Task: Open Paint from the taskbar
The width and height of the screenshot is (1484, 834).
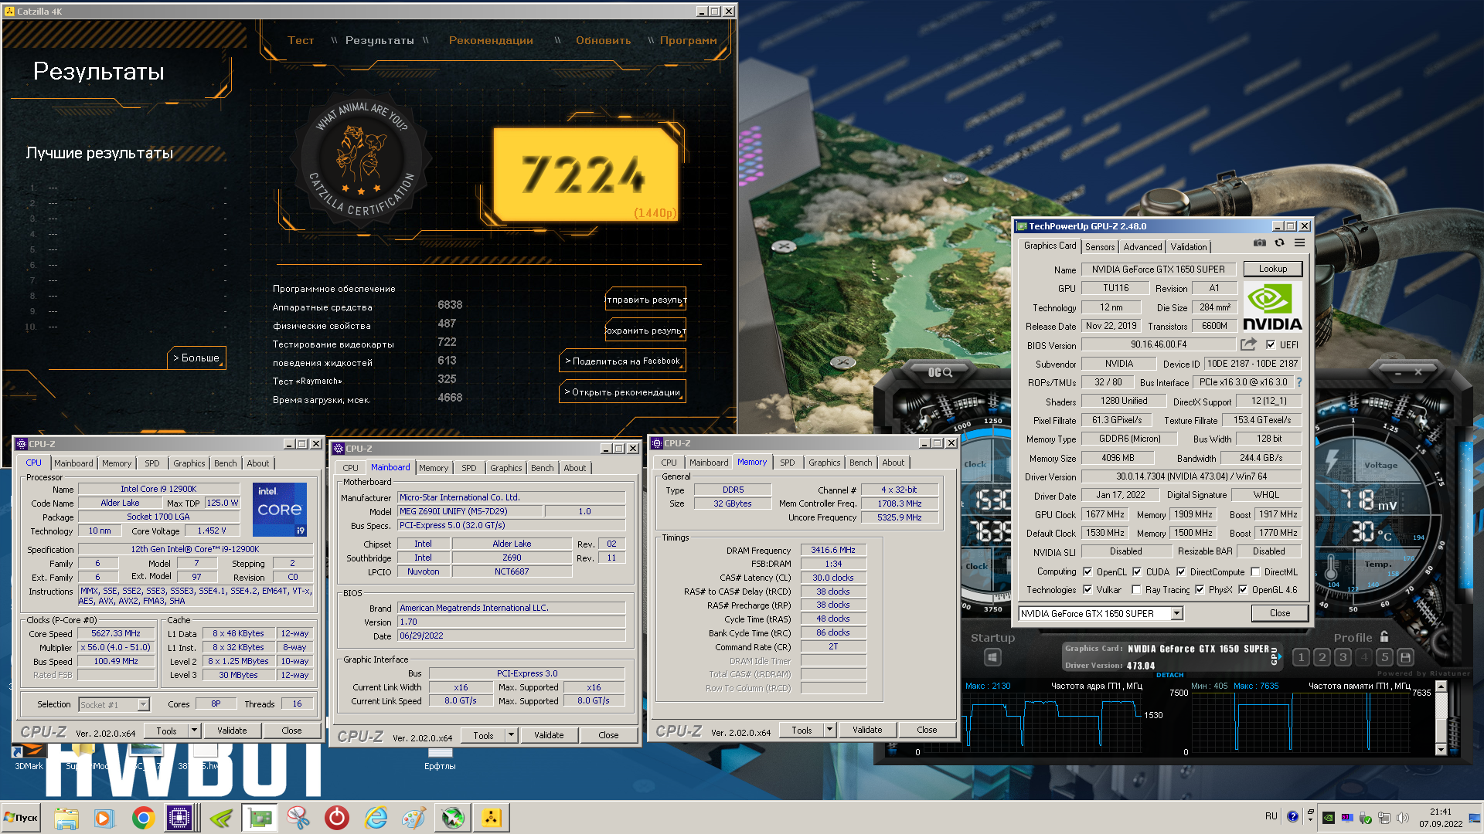Action: [414, 818]
